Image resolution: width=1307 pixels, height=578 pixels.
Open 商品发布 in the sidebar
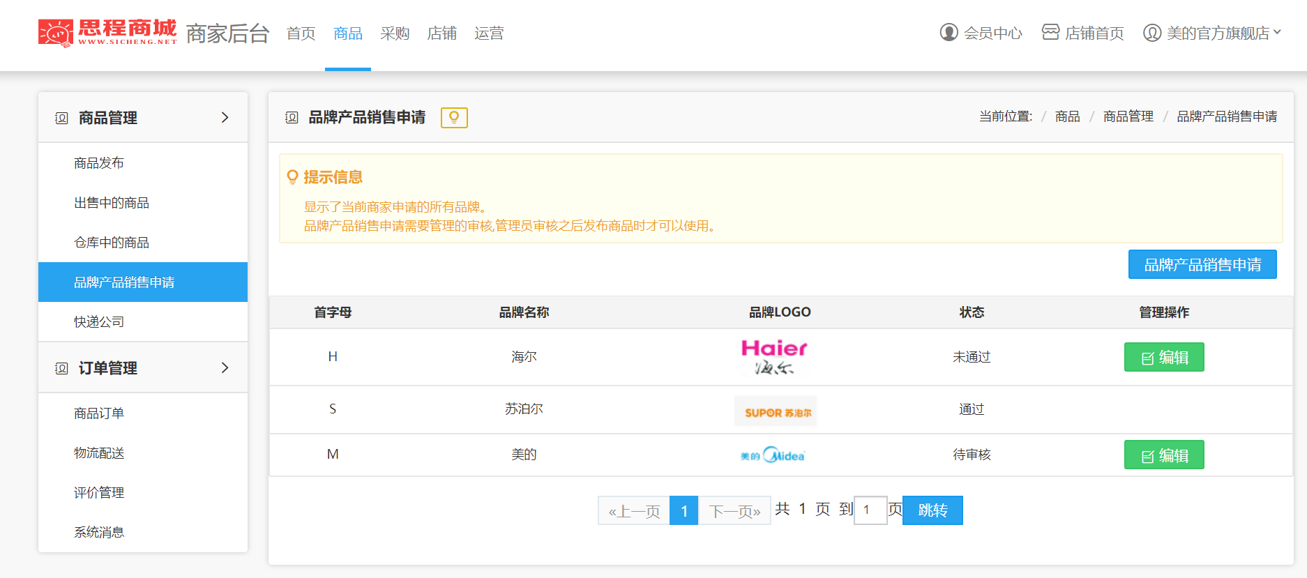[x=143, y=163]
